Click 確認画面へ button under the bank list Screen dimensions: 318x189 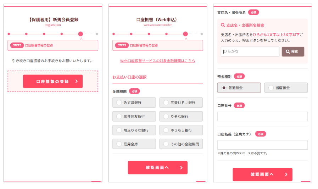[157, 168]
